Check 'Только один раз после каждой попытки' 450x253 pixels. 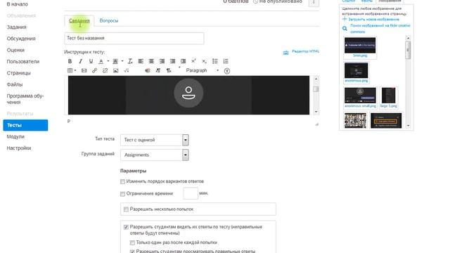(132, 242)
